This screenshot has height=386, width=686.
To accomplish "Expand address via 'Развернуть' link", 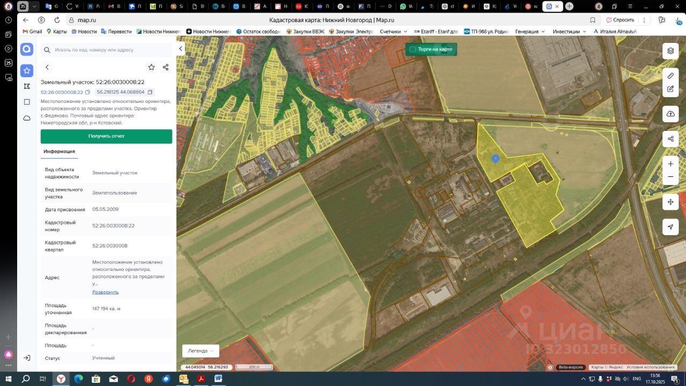I will tap(105, 292).
